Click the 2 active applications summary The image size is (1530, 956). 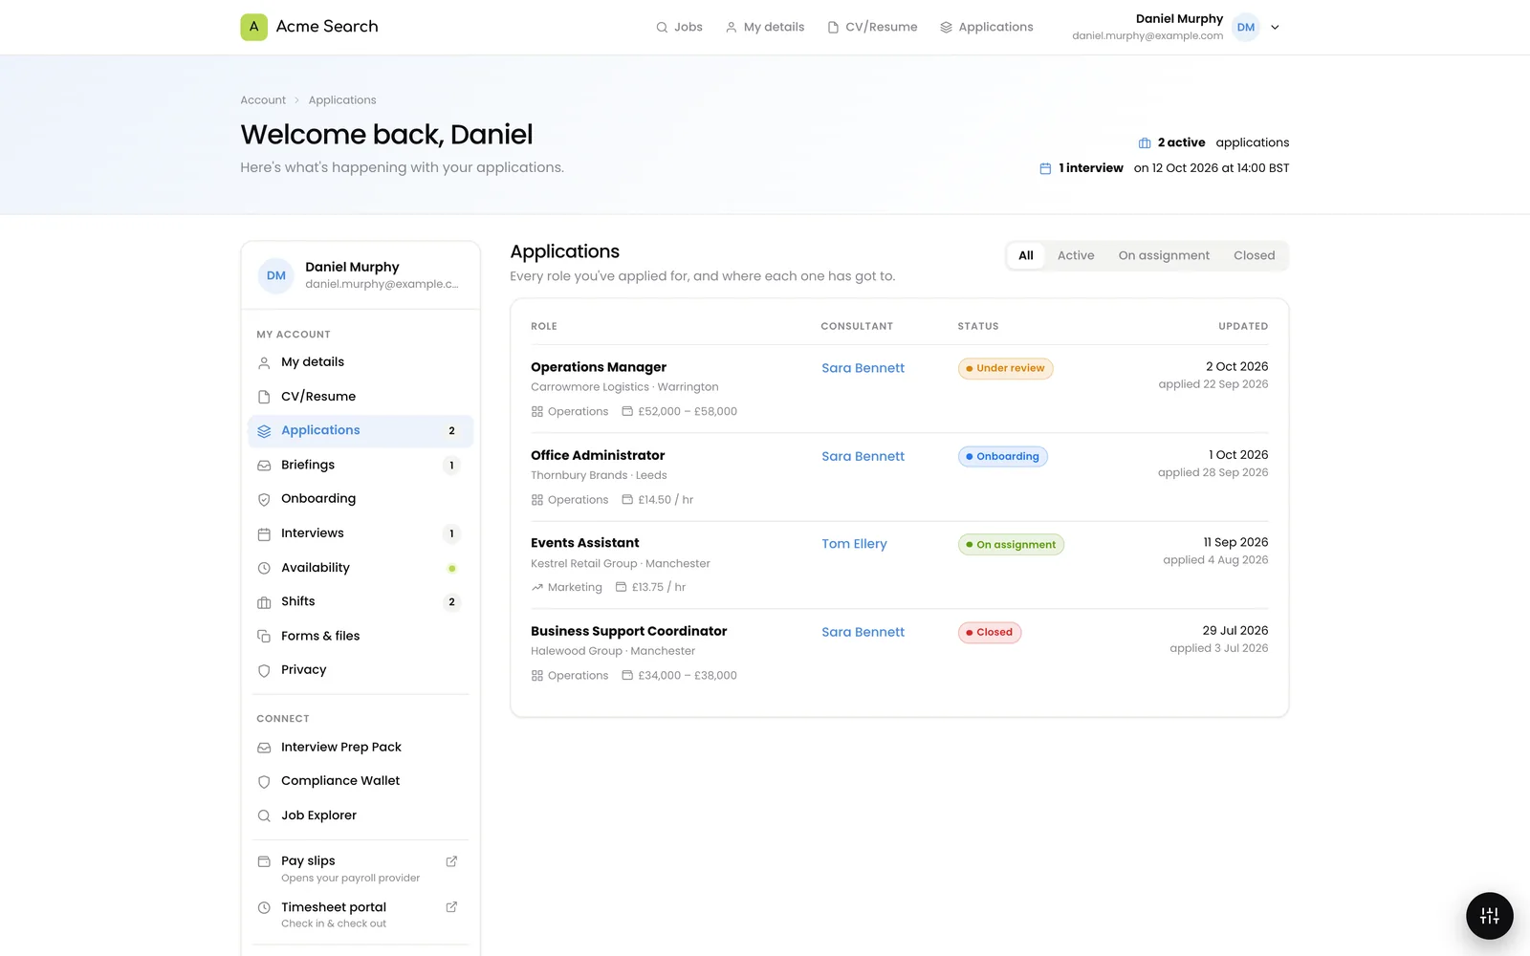(1213, 142)
